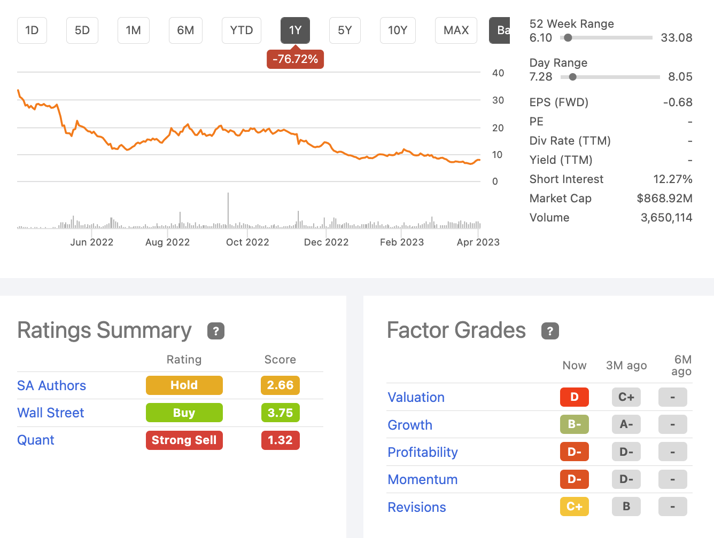Click the Buy rating badge for Wall Street
This screenshot has height=538, width=714.
184,412
